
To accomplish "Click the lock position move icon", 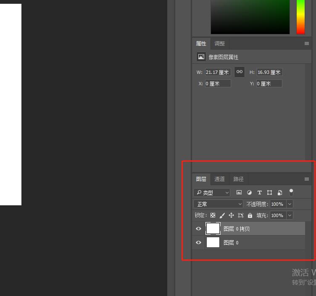I will (x=231, y=215).
